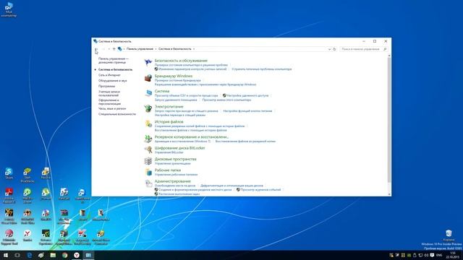Viewport: 463px width, 260px height.
Task: Select Оборудование и звук in sidebar
Action: [113, 80]
